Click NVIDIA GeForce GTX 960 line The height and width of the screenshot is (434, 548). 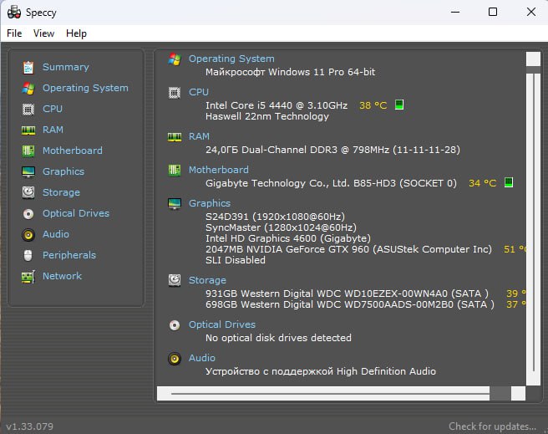[x=348, y=249]
